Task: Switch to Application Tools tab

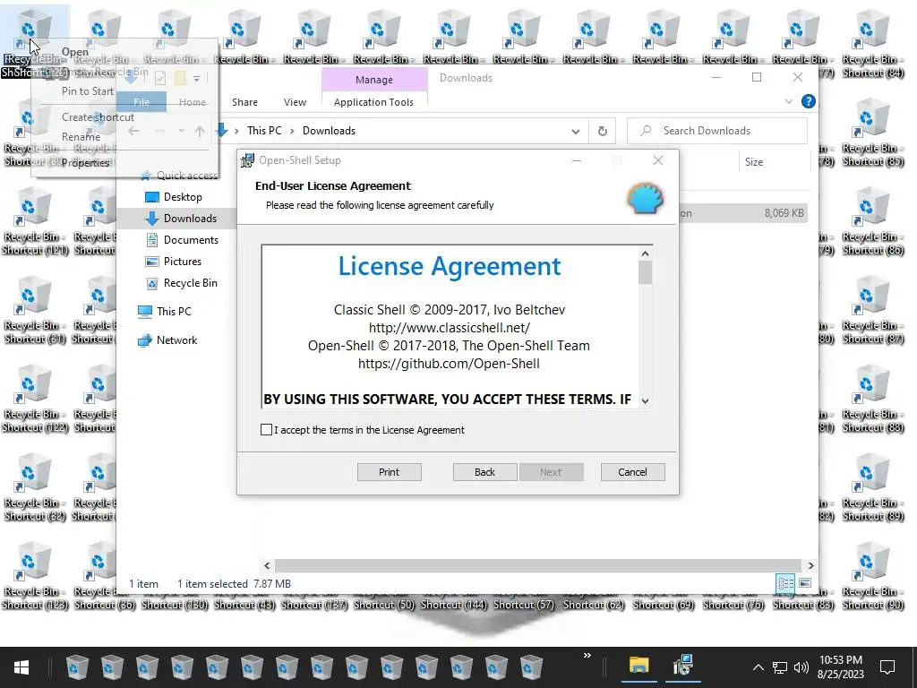Action: point(373,102)
